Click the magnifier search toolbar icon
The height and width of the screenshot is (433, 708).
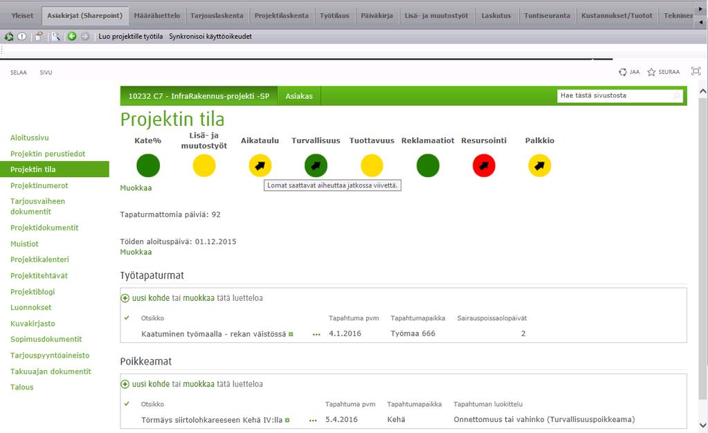pos(55,37)
